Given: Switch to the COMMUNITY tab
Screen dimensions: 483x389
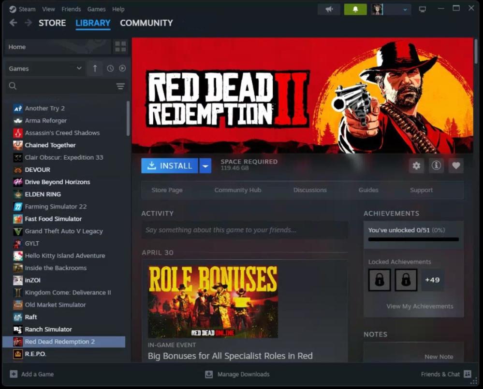Looking at the screenshot, I should click(x=146, y=23).
